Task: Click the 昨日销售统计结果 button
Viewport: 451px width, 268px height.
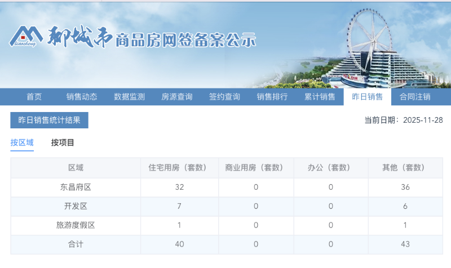Action: click(49, 120)
